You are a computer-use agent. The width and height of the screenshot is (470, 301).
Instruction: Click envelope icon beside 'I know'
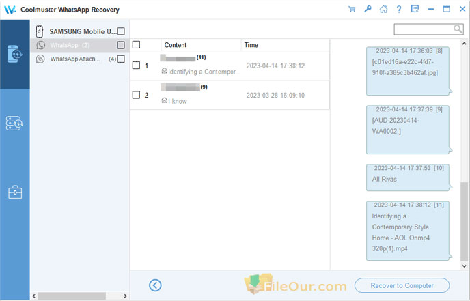coord(164,100)
